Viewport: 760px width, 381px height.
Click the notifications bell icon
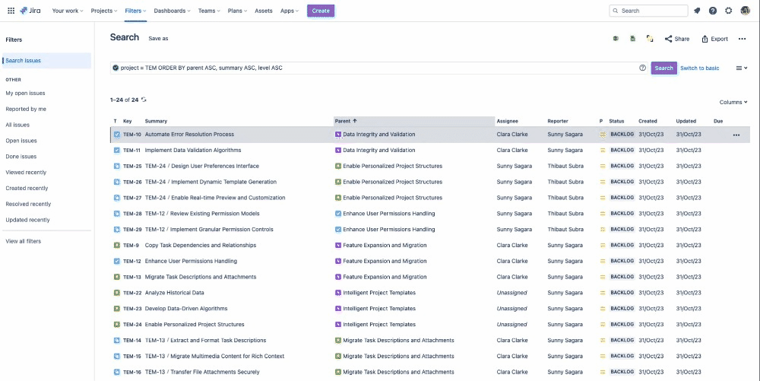(x=697, y=11)
